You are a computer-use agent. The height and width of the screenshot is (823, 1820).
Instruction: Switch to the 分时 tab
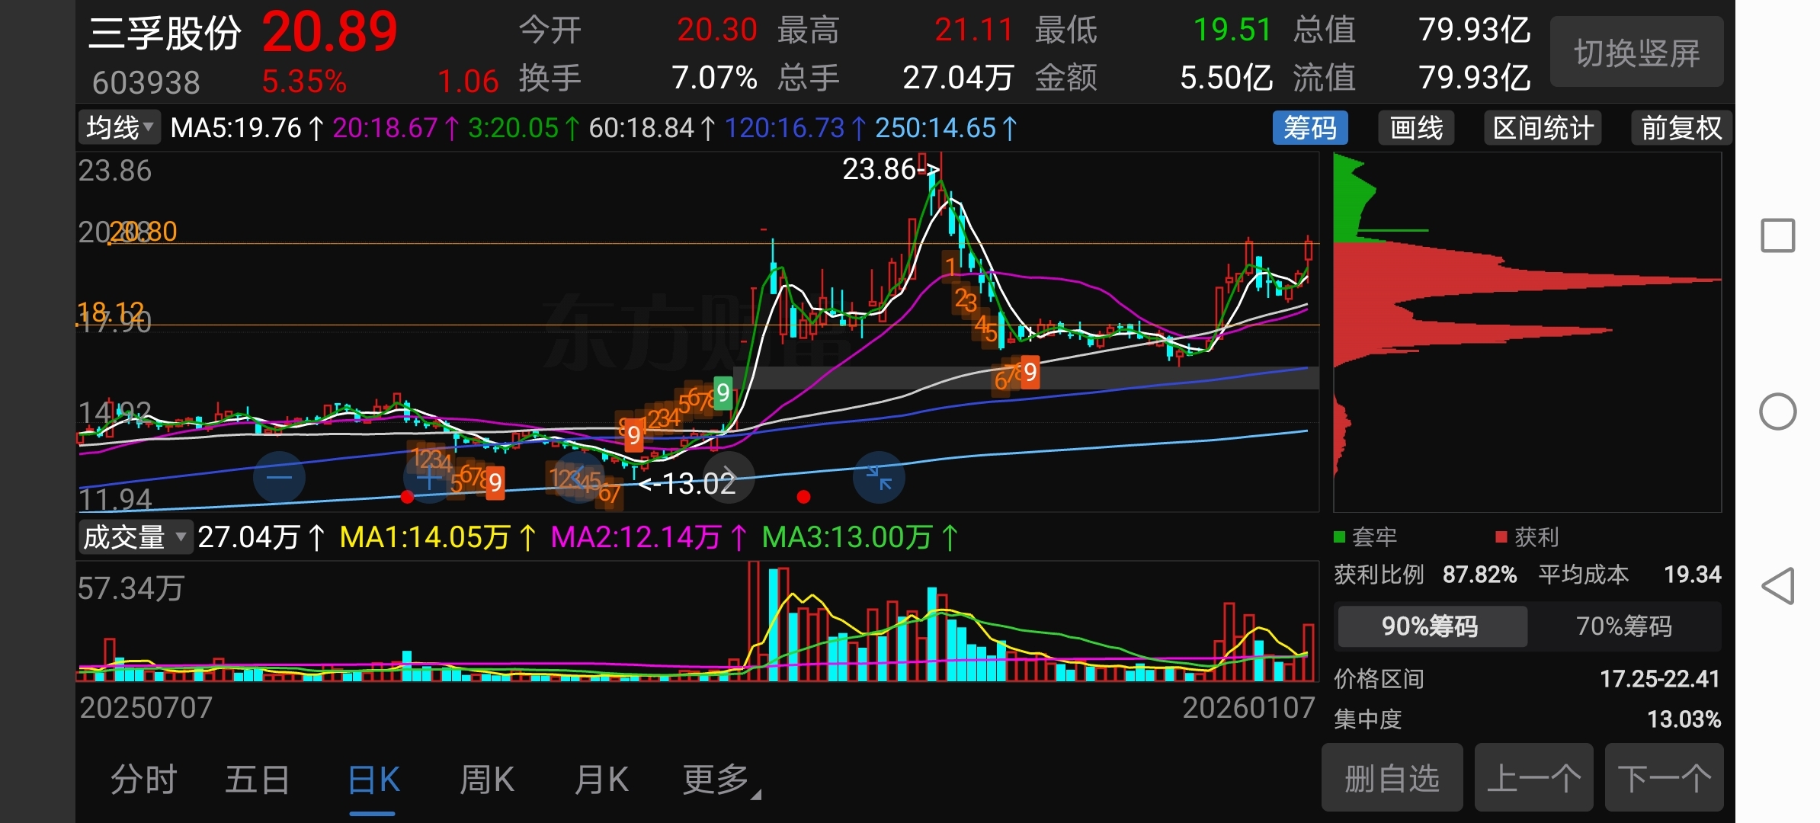(x=143, y=780)
